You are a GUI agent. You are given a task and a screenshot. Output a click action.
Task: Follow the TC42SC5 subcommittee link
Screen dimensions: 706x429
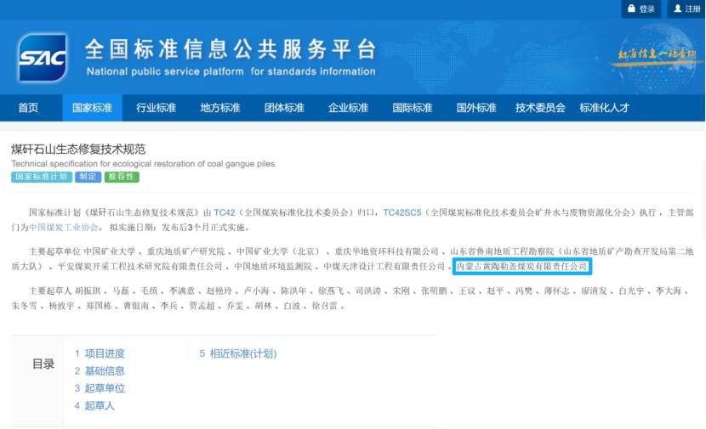pos(401,212)
